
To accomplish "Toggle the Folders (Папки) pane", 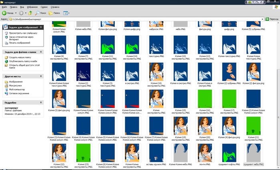I will [54, 13].
